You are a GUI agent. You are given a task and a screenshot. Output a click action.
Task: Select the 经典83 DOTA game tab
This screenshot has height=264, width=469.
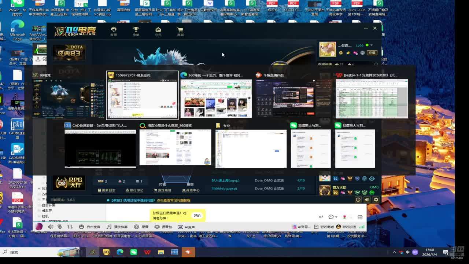click(x=69, y=53)
